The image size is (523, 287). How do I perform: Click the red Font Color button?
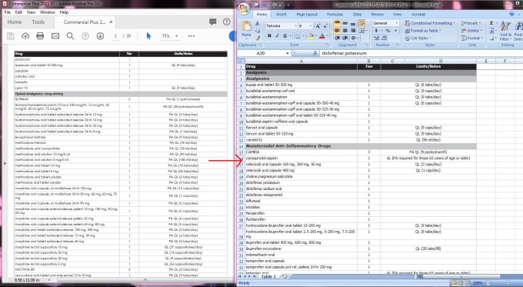pyautogui.click(x=321, y=35)
